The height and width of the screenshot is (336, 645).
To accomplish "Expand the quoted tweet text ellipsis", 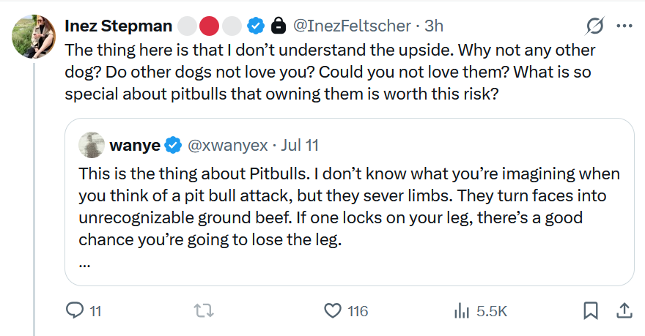I will pyautogui.click(x=84, y=265).
